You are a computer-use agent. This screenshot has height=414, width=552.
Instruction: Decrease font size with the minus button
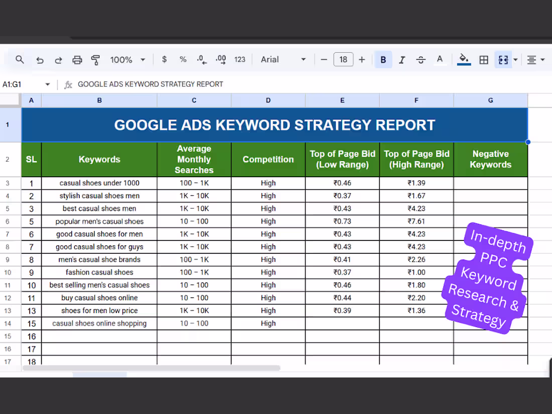click(x=324, y=59)
